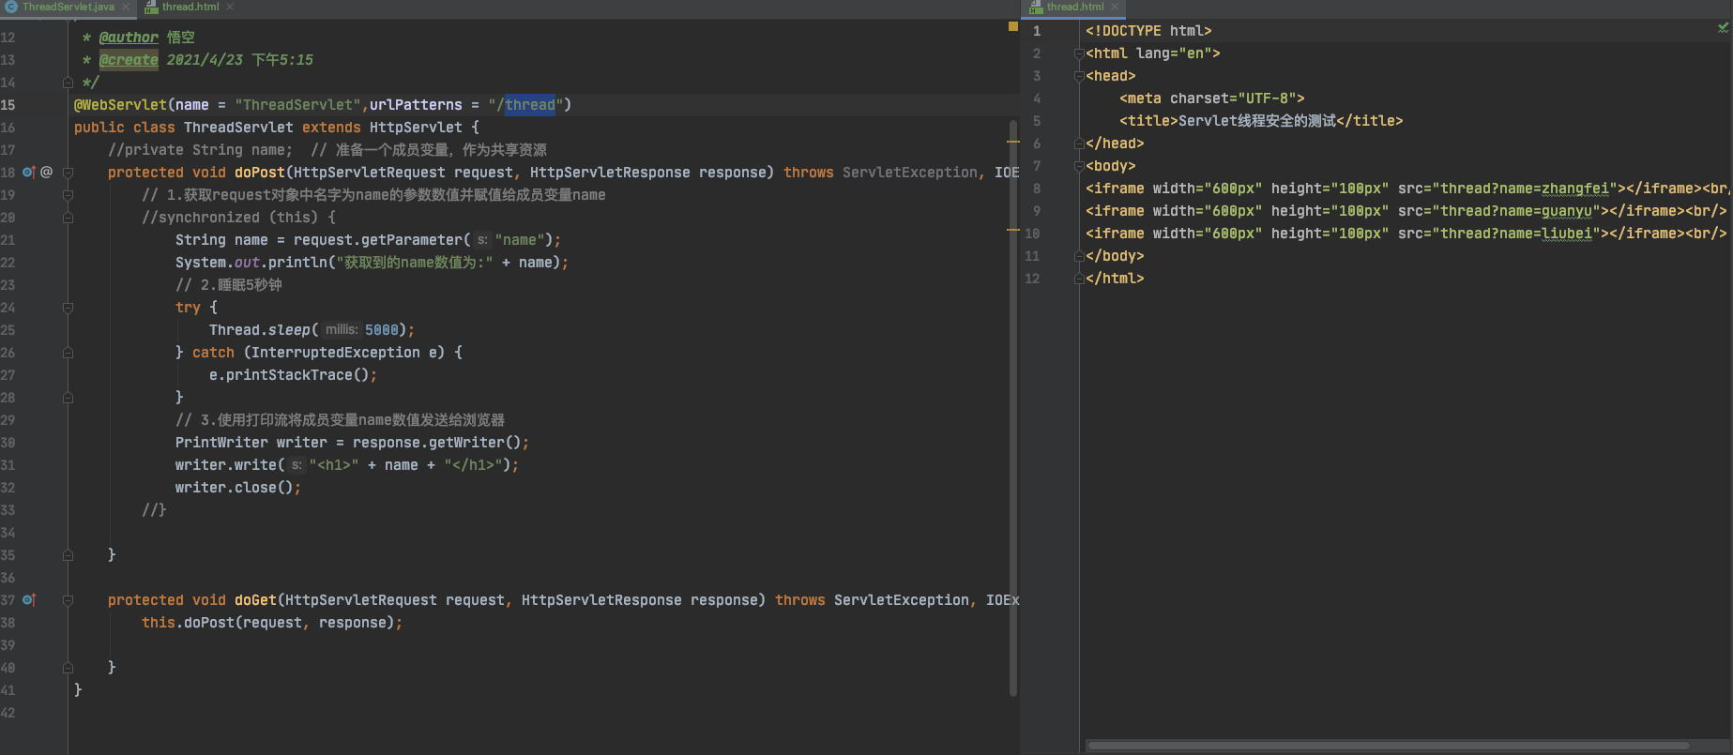Image resolution: width=1733 pixels, height=755 pixels.
Task: Click the Java class icon on ThreadServlet tab
Action: pos(11,7)
